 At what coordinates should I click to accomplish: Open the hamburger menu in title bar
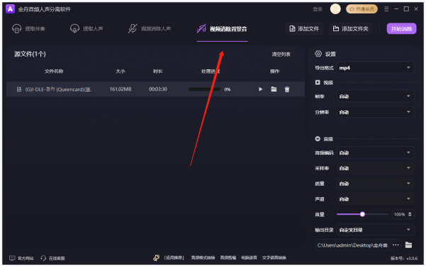click(386, 9)
